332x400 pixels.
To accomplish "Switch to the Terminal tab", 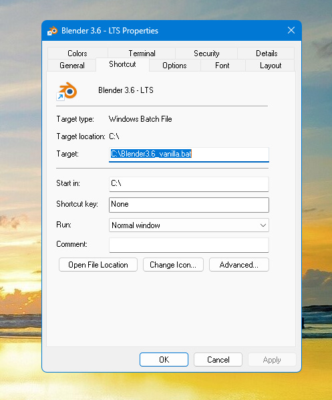I will coord(142,54).
